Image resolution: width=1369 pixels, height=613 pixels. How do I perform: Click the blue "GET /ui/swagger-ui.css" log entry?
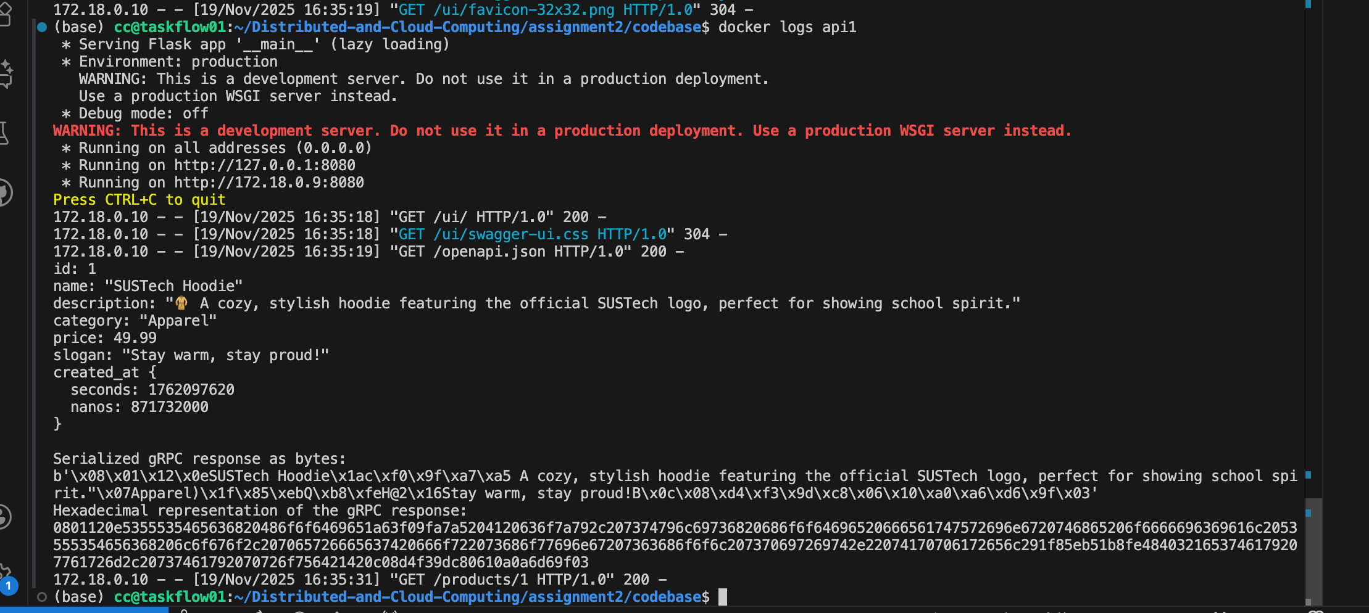[532, 234]
